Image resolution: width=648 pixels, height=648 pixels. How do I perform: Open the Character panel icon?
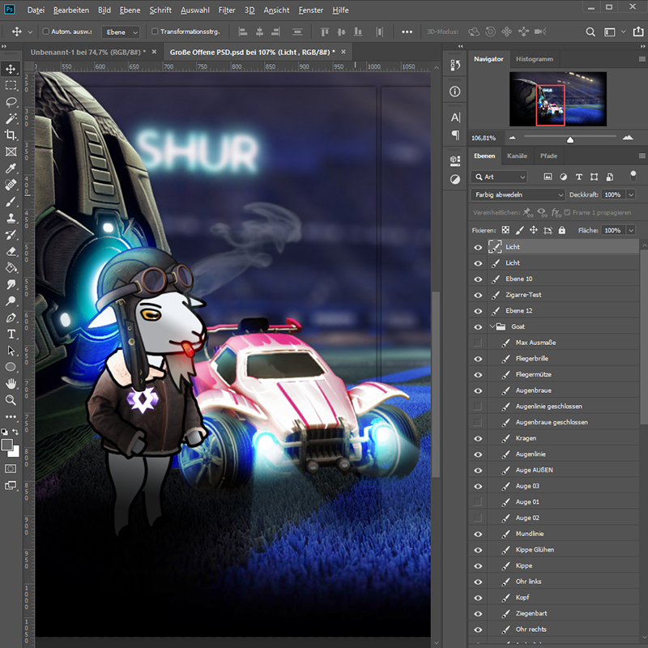[455, 117]
